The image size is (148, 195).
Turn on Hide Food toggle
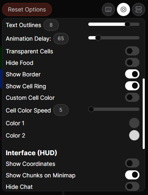(132, 62)
